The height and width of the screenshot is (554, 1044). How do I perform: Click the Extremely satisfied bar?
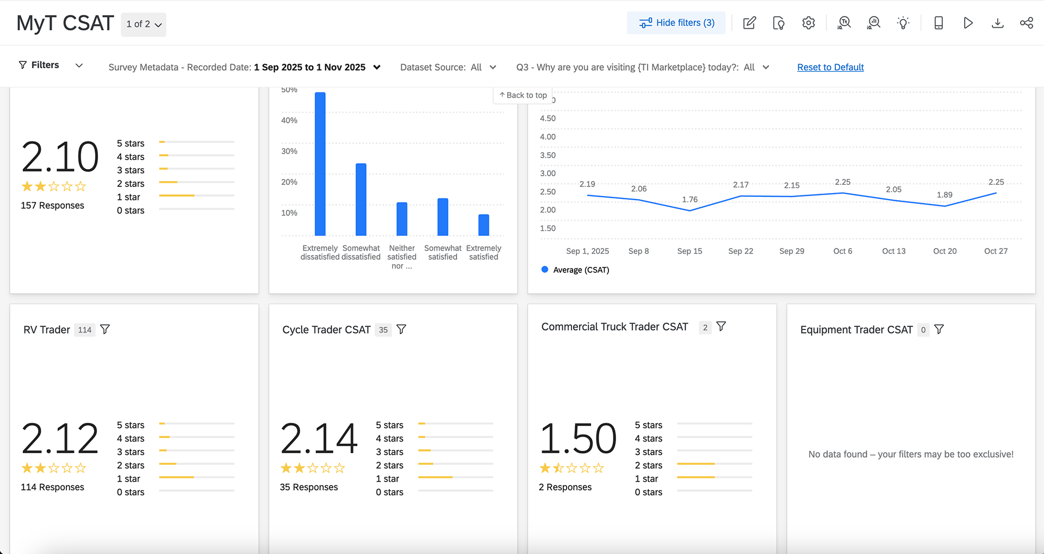484,225
